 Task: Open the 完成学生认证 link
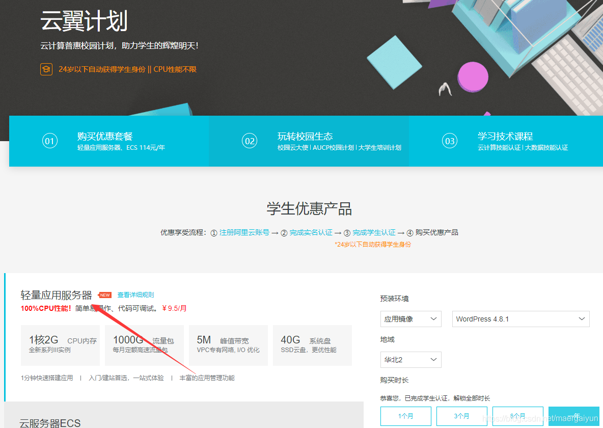click(374, 232)
